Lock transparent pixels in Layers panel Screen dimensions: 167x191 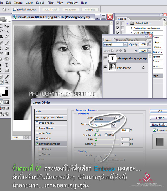(x=113, y=50)
